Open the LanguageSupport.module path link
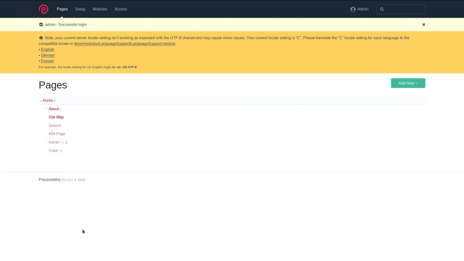464x261 pixels. tap(124, 44)
